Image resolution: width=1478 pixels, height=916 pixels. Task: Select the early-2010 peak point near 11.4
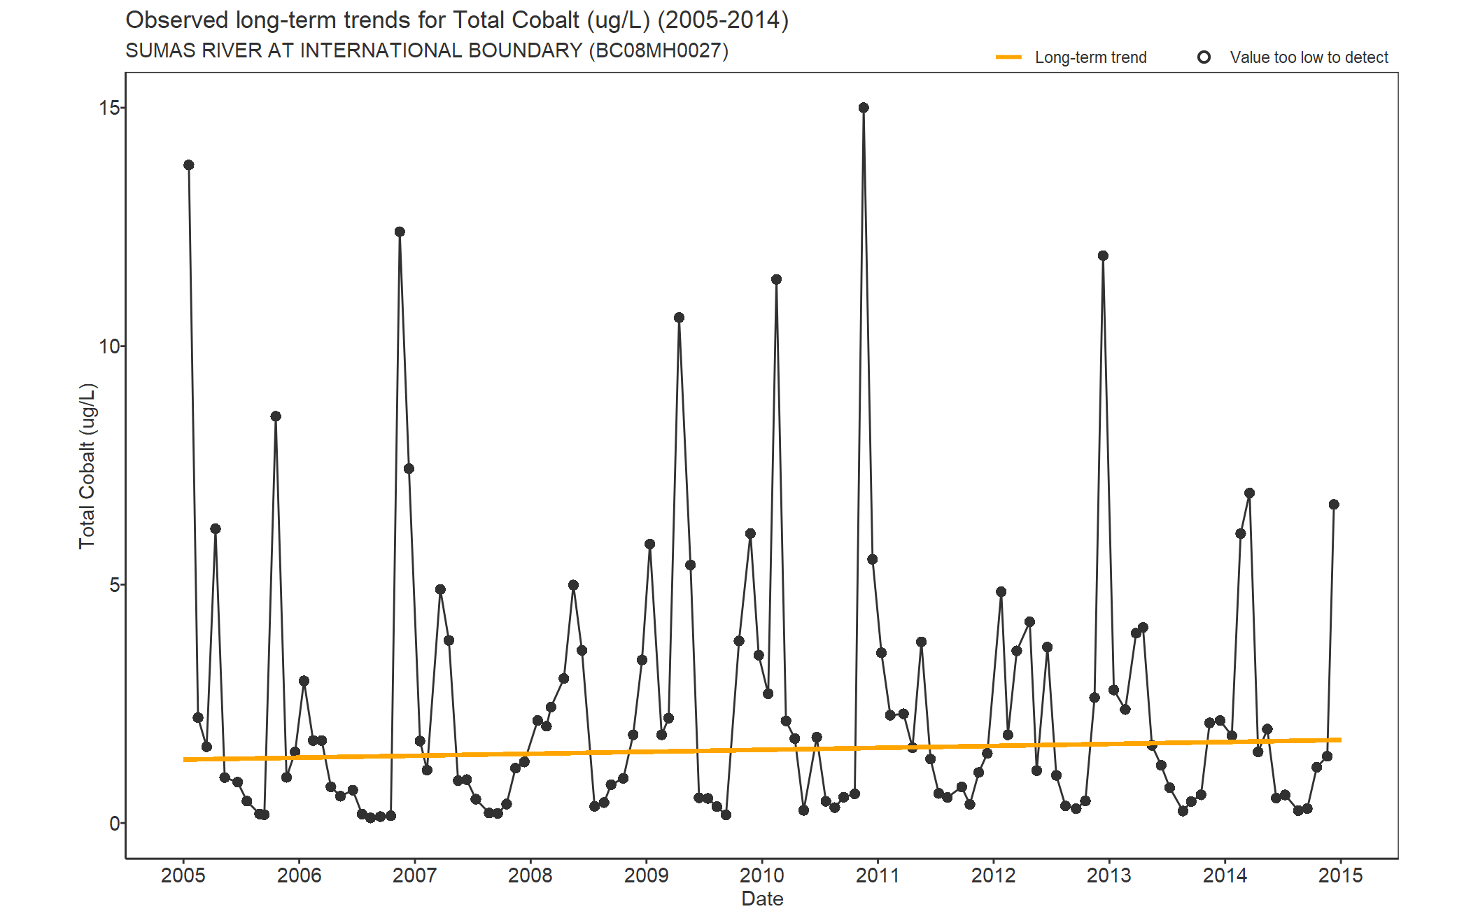tap(776, 279)
